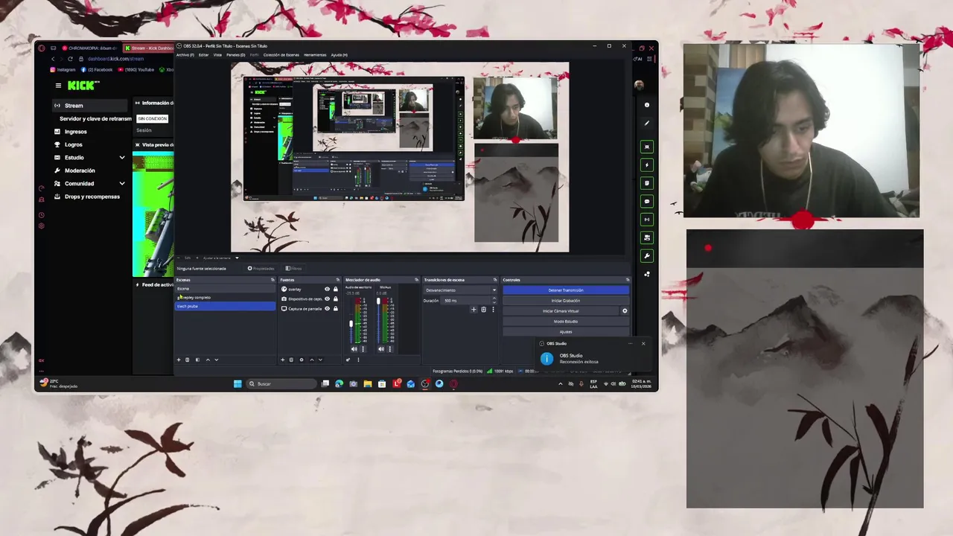Remove the scene transition
This screenshot has width=953, height=536.
pos(483,310)
